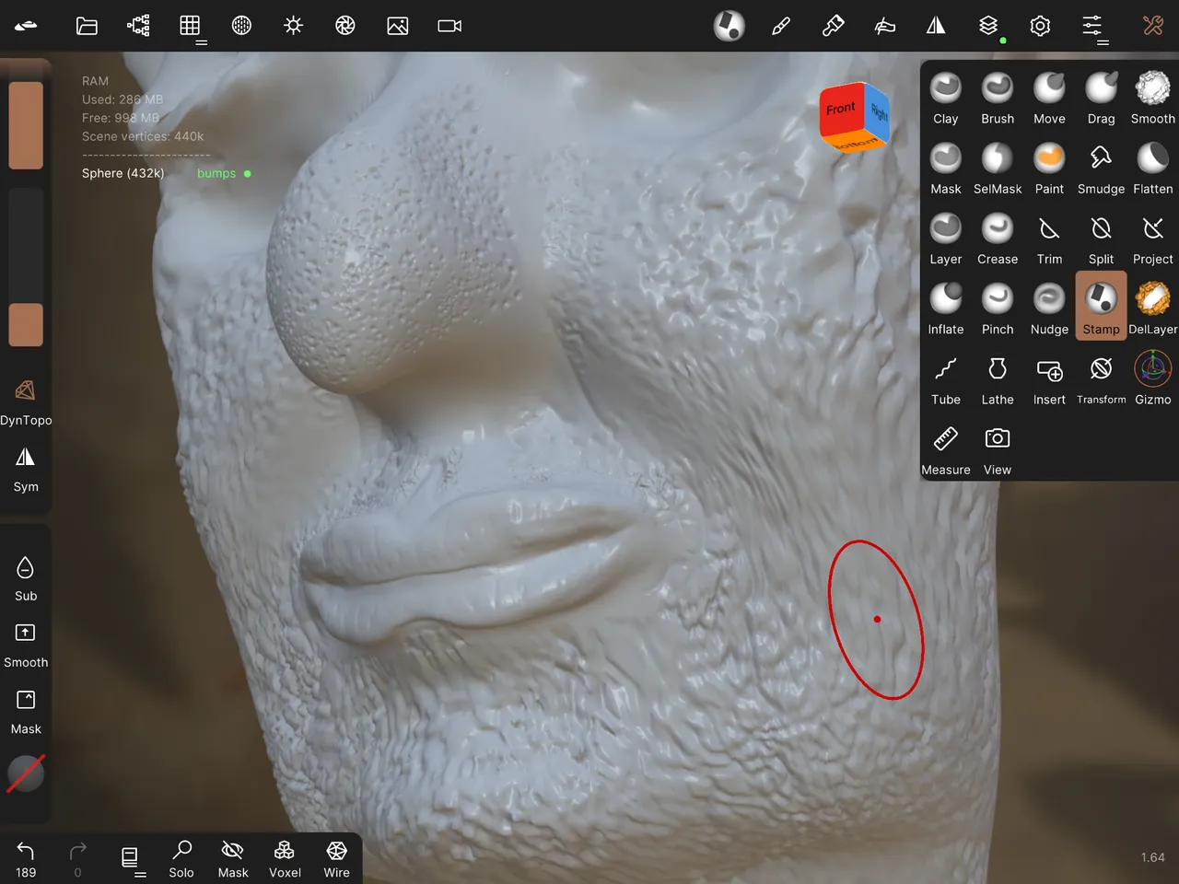Select the Paint tool
The image size is (1179, 884).
[1049, 168]
